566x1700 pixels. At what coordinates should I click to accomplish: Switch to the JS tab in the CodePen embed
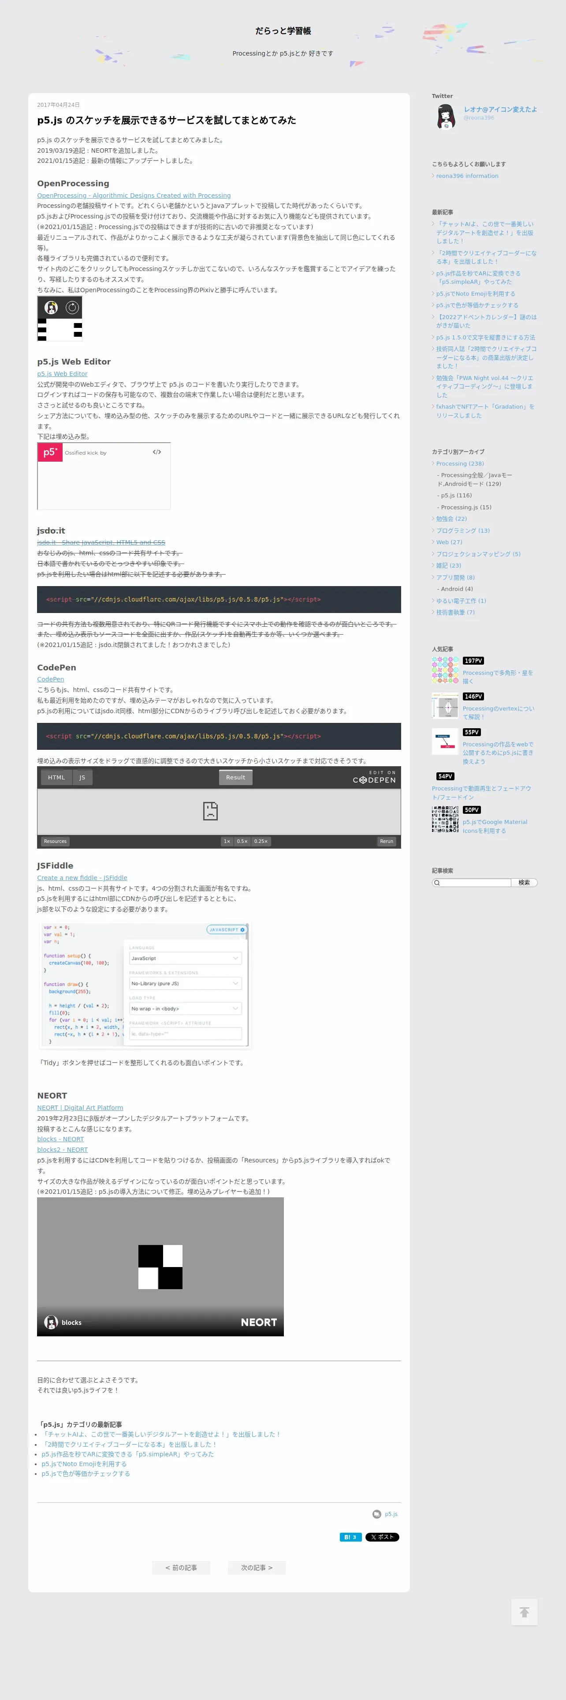pos(82,778)
